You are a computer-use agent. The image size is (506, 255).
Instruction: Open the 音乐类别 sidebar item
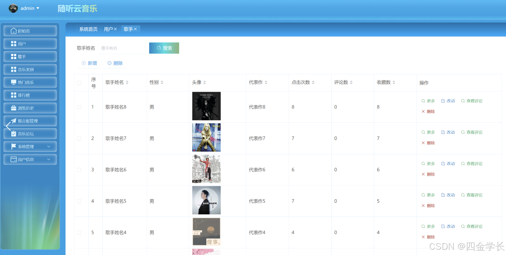pos(30,69)
